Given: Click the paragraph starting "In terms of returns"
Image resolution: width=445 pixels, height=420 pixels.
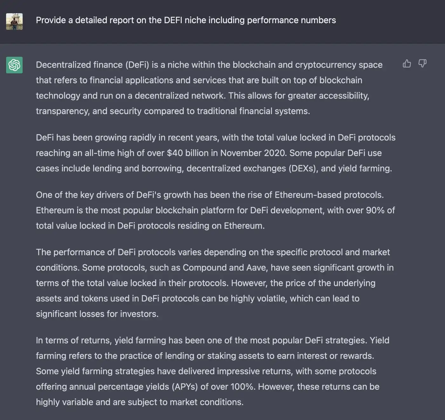Looking at the screenshot, I should click(x=212, y=371).
